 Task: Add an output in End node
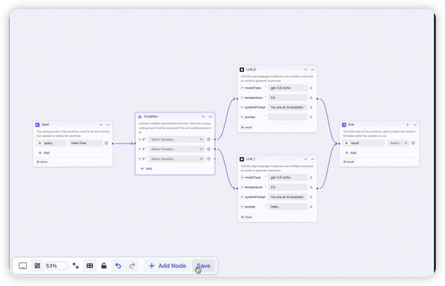(x=351, y=153)
